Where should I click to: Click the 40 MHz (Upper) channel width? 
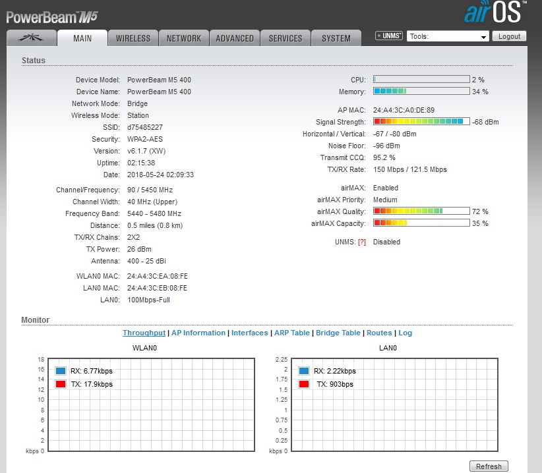[152, 202]
